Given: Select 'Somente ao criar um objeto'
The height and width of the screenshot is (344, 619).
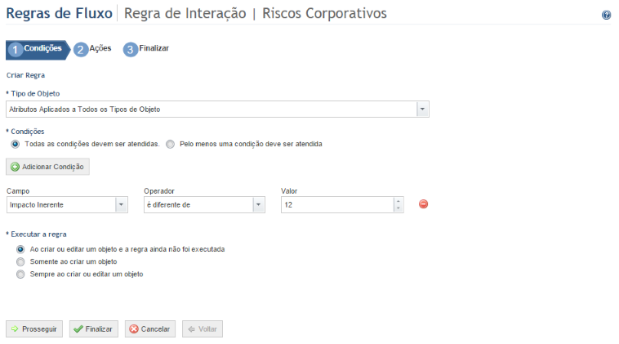Looking at the screenshot, I should [20, 261].
